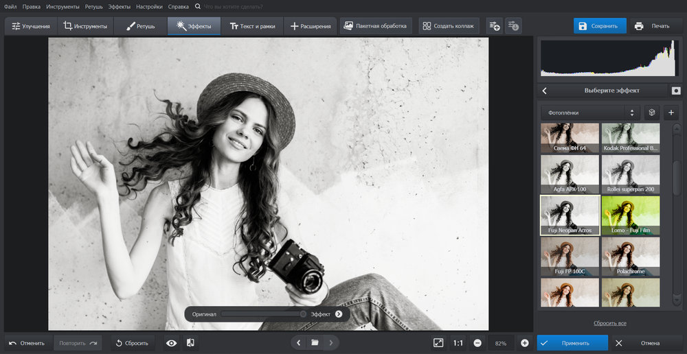The image size is (687, 354).
Task: Click the add preset sliders icon
Action: pyautogui.click(x=494, y=26)
